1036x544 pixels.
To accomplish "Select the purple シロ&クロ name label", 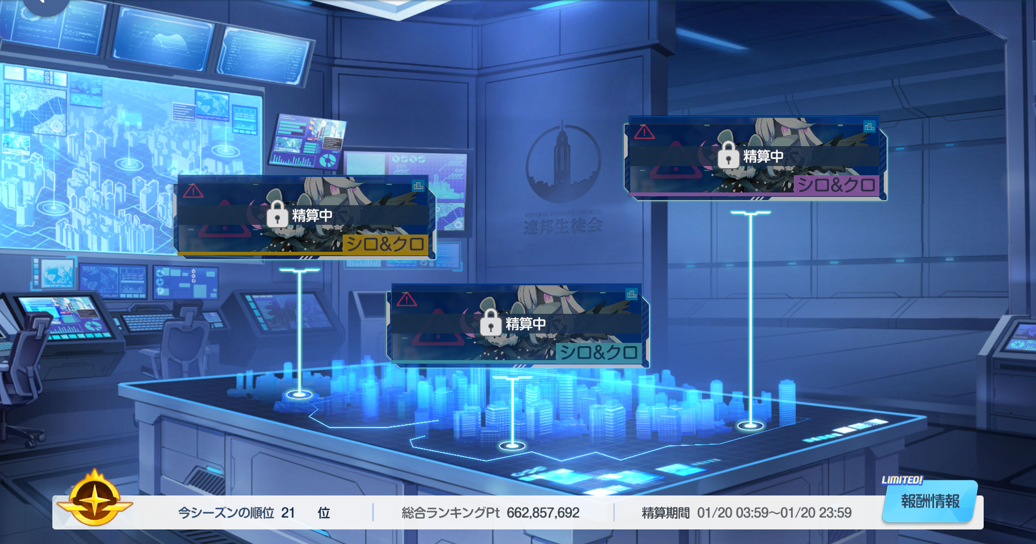I will (x=836, y=185).
